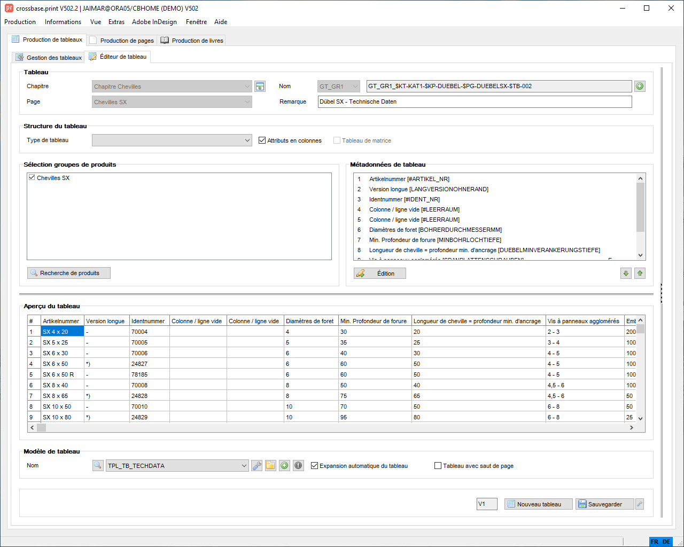Click the Remarque input field
The height and width of the screenshot is (547, 684).
click(475, 102)
